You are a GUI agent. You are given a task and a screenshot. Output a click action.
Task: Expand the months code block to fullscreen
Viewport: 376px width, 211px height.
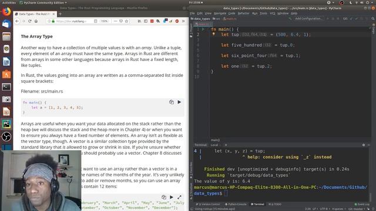[179, 198]
